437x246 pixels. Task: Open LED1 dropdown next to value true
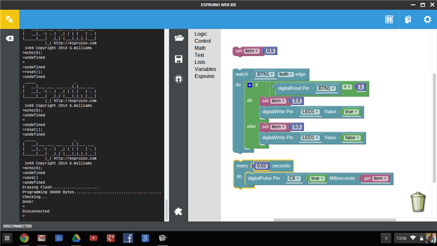pyautogui.click(x=310, y=112)
